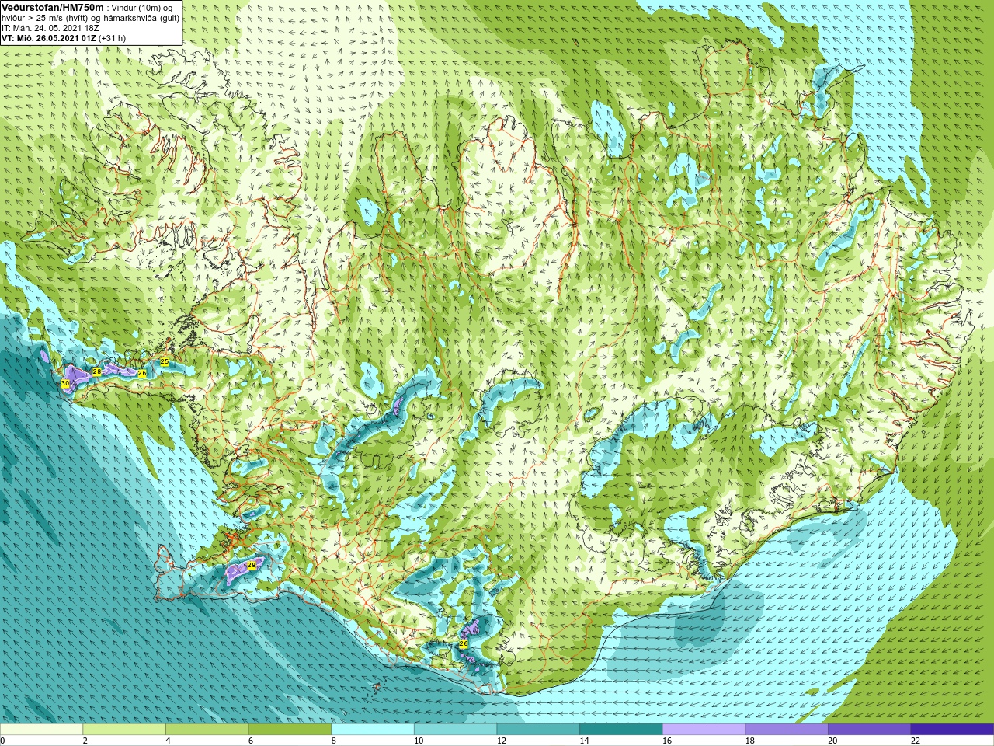Click the legend scale label "8"
This screenshot has height=746, width=994.
click(334, 741)
